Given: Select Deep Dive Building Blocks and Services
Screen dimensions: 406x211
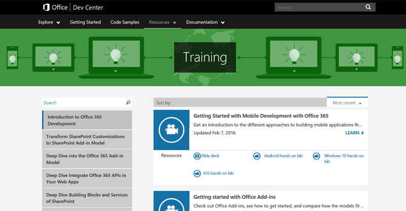Looking at the screenshot, I should [87, 198].
